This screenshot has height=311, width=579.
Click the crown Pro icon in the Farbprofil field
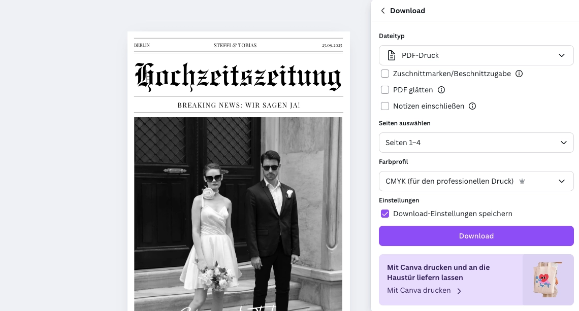pyautogui.click(x=522, y=181)
